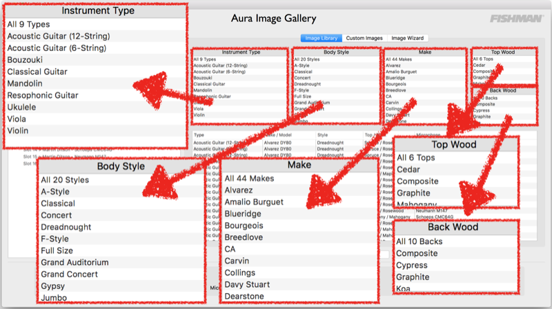Select Alvarez in the small Make list
The width and height of the screenshot is (552, 309).
393,66
